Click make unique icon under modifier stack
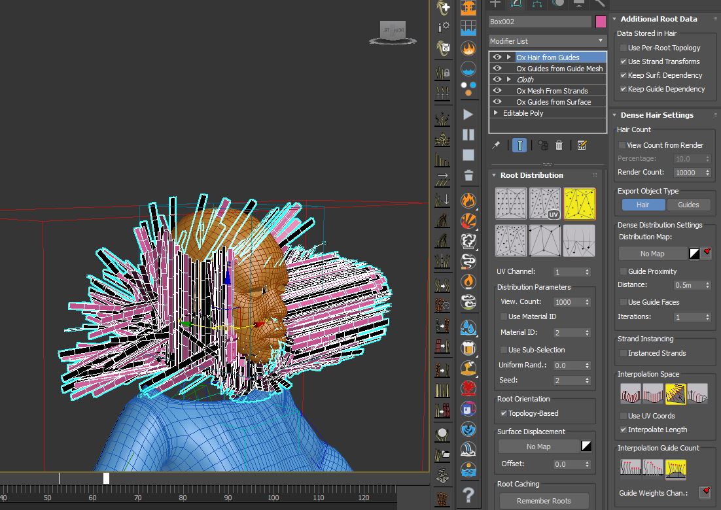This screenshot has width=721, height=510. [x=542, y=145]
